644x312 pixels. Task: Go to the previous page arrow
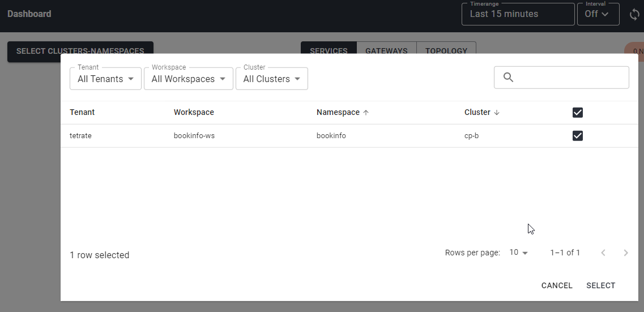tap(603, 253)
